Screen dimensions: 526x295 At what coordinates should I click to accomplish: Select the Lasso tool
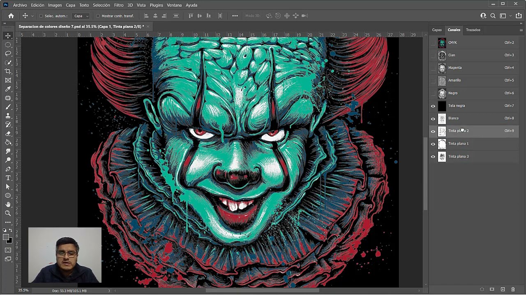[x=8, y=54]
